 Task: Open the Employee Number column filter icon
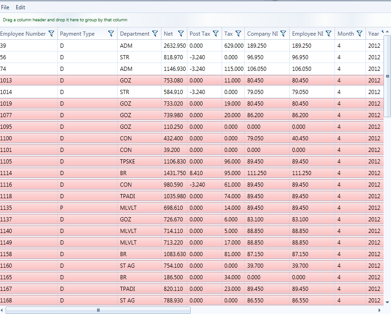[51, 34]
